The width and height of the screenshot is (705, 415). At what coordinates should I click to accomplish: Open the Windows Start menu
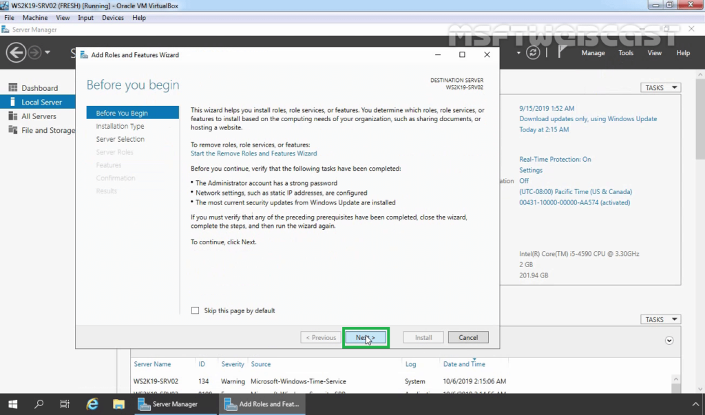tap(12, 404)
